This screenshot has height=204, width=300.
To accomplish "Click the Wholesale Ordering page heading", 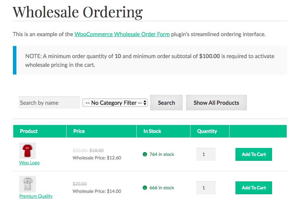I will pyautogui.click(x=78, y=11).
